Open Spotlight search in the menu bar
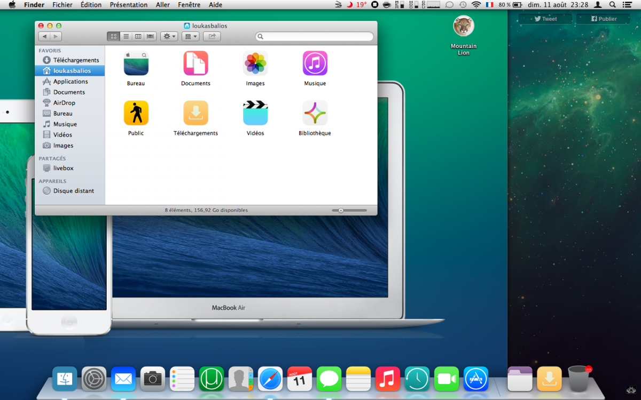The image size is (641, 400). (613, 5)
